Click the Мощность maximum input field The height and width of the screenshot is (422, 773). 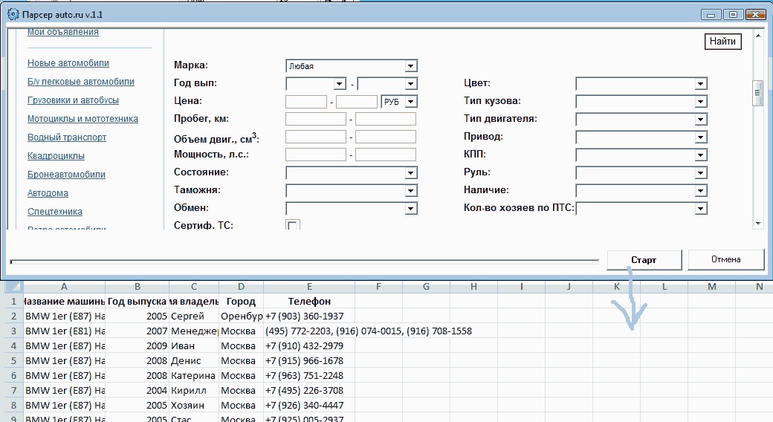(x=386, y=155)
